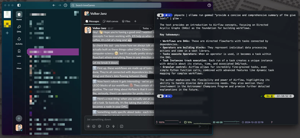
Task: Click the Add canvas button
Action: click(x=110, y=21)
